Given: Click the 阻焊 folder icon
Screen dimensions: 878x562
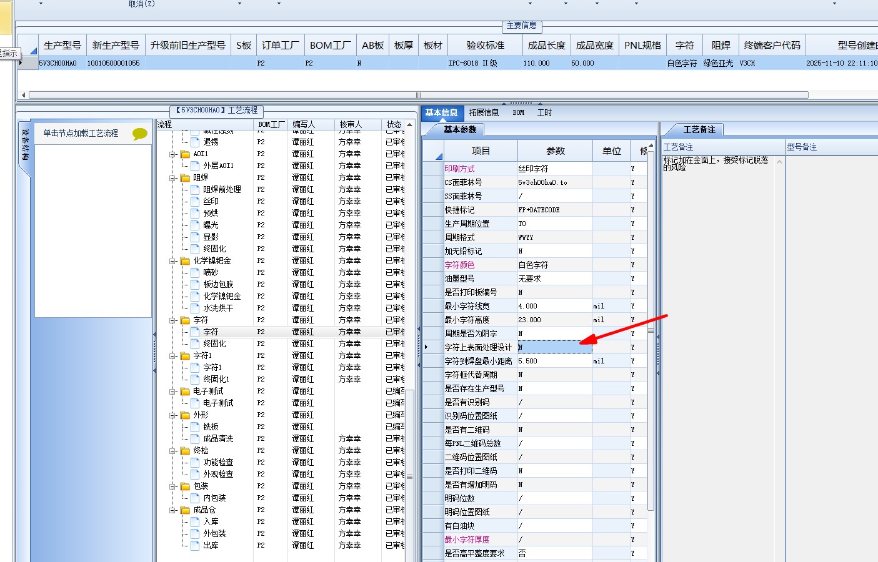Looking at the screenshot, I should pyautogui.click(x=185, y=177).
